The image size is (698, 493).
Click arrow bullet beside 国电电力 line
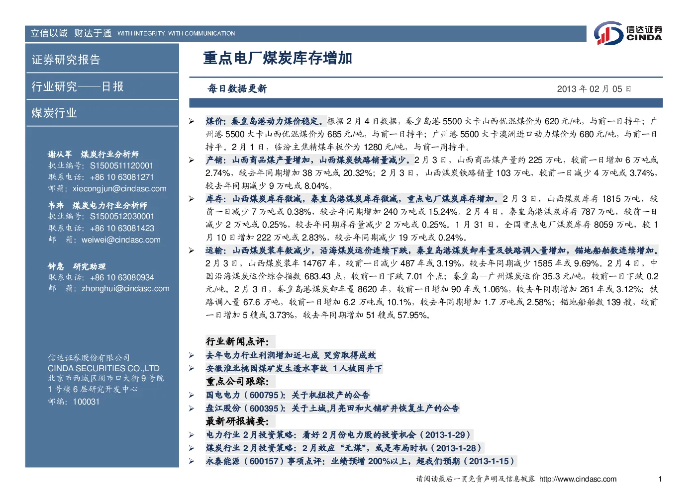point(192,395)
